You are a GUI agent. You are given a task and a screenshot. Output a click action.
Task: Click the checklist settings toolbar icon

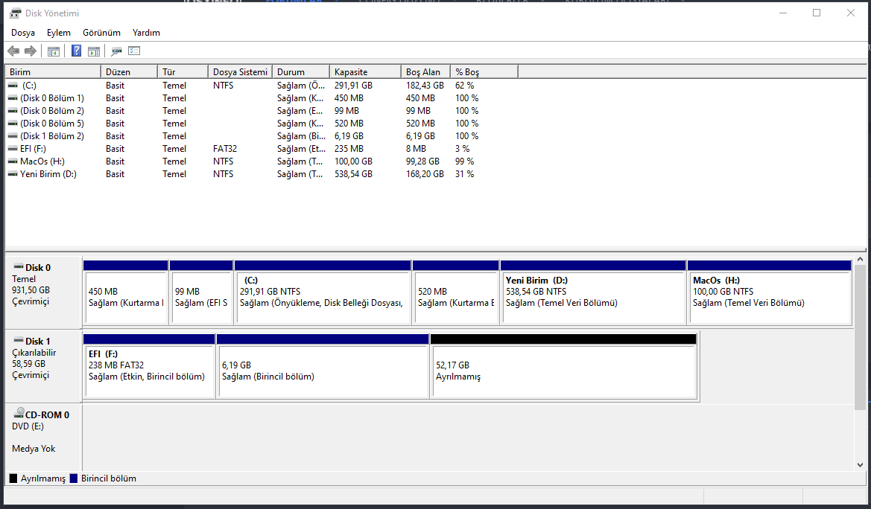click(x=134, y=51)
